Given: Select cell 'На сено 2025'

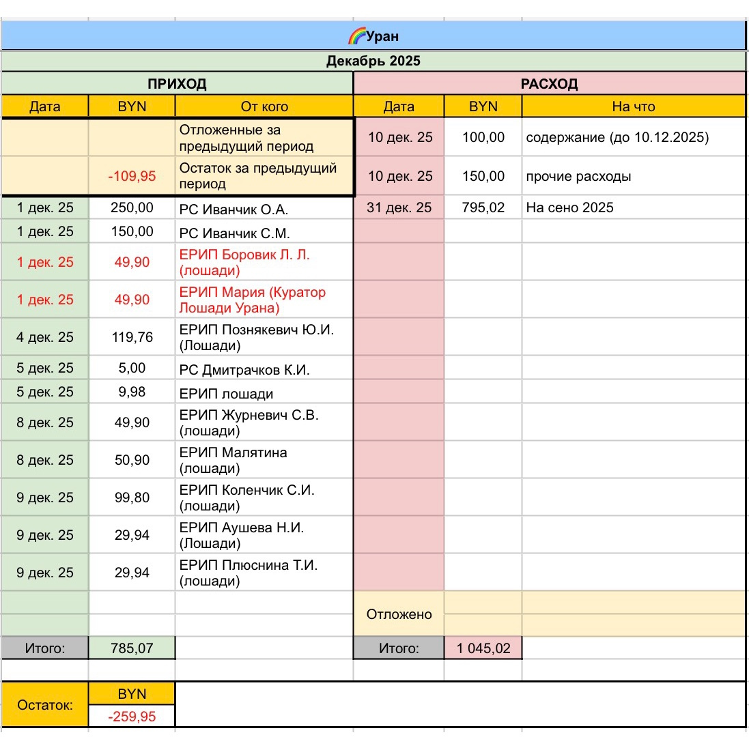Looking at the screenshot, I should [634, 207].
